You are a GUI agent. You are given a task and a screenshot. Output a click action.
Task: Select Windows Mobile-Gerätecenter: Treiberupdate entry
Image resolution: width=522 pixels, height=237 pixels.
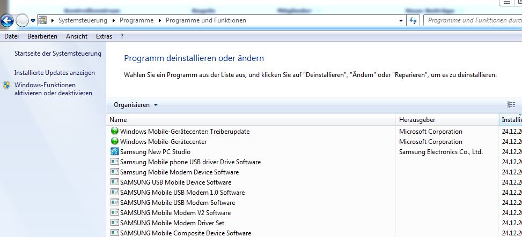[185, 132]
